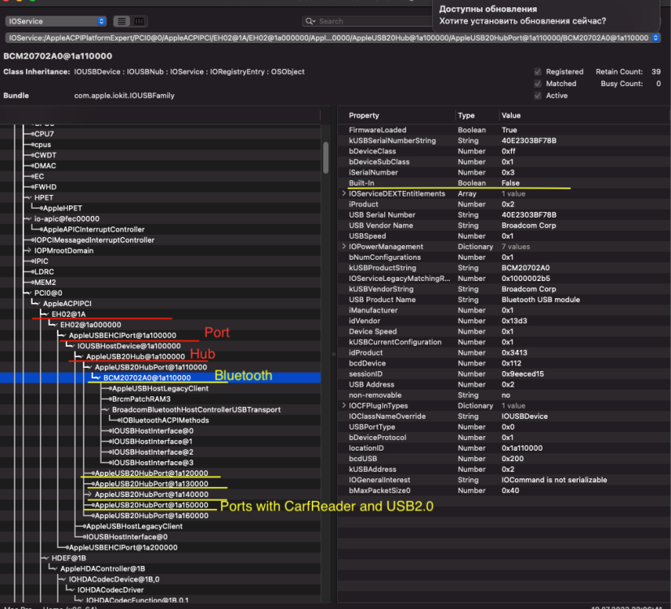
Task: Collapse the HDEF@1B node
Action: click(x=45, y=558)
